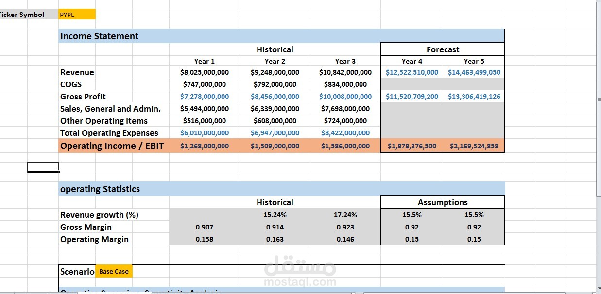Open the Base Case scenario cell
The image size is (601, 294).
coord(114,271)
